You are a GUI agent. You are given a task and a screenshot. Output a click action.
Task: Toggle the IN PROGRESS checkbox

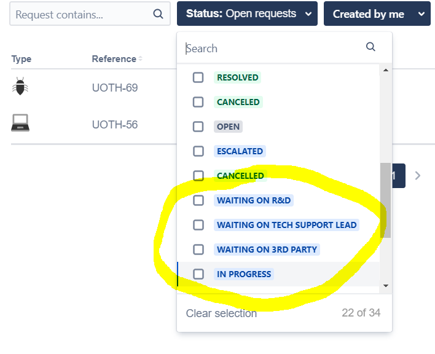click(x=198, y=274)
